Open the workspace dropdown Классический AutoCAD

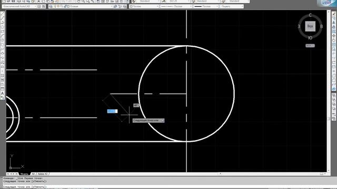19,6
